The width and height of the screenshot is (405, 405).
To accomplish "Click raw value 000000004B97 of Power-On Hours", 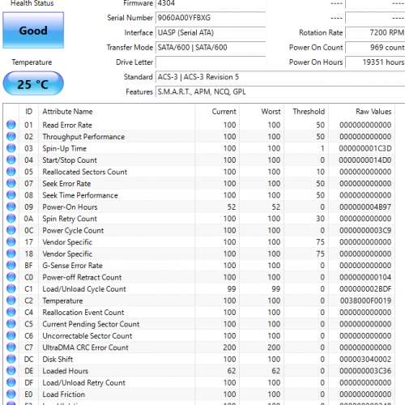I will coord(365,207).
